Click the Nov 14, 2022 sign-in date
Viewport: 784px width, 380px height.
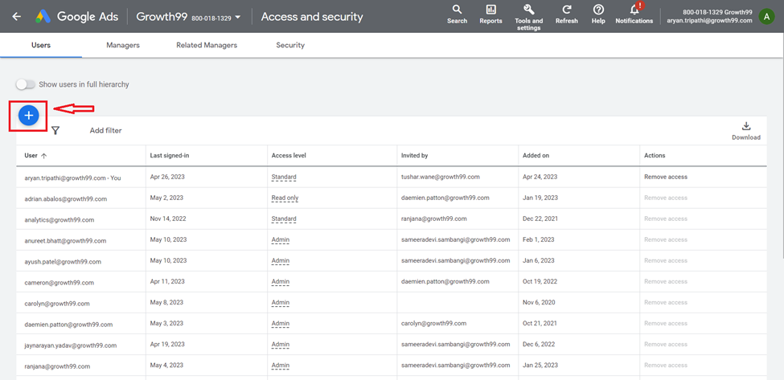point(168,219)
